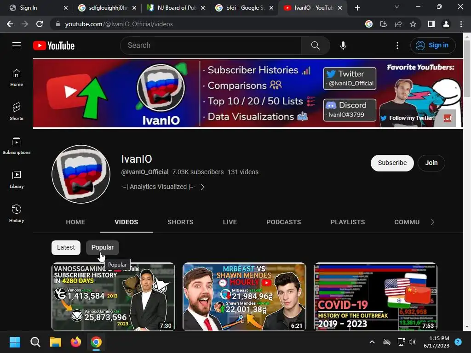This screenshot has height=353, width=471.
Task: Expand the channel description chevron
Action: pyautogui.click(x=203, y=187)
